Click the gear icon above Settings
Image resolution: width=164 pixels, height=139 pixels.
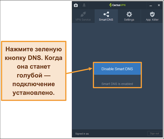129,14
